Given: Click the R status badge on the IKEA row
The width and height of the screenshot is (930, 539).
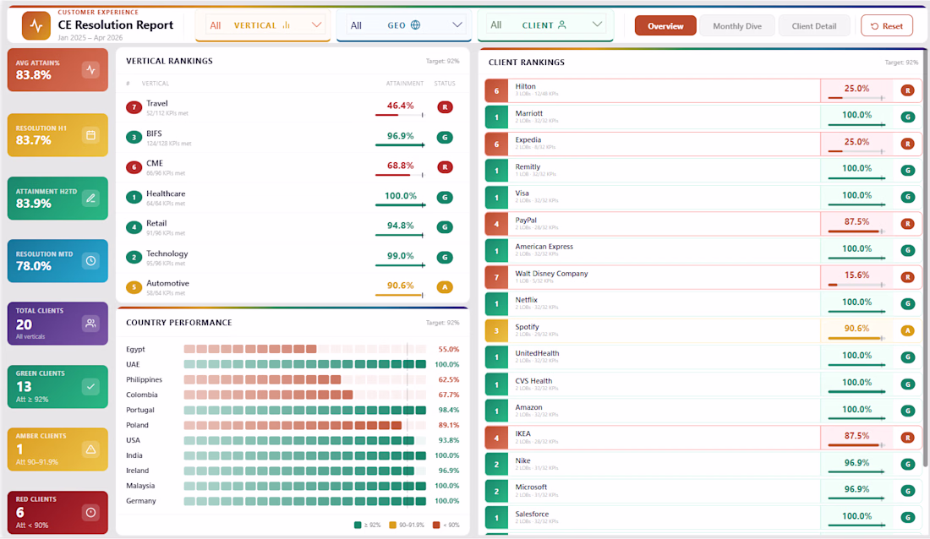Looking at the screenshot, I should point(907,438).
